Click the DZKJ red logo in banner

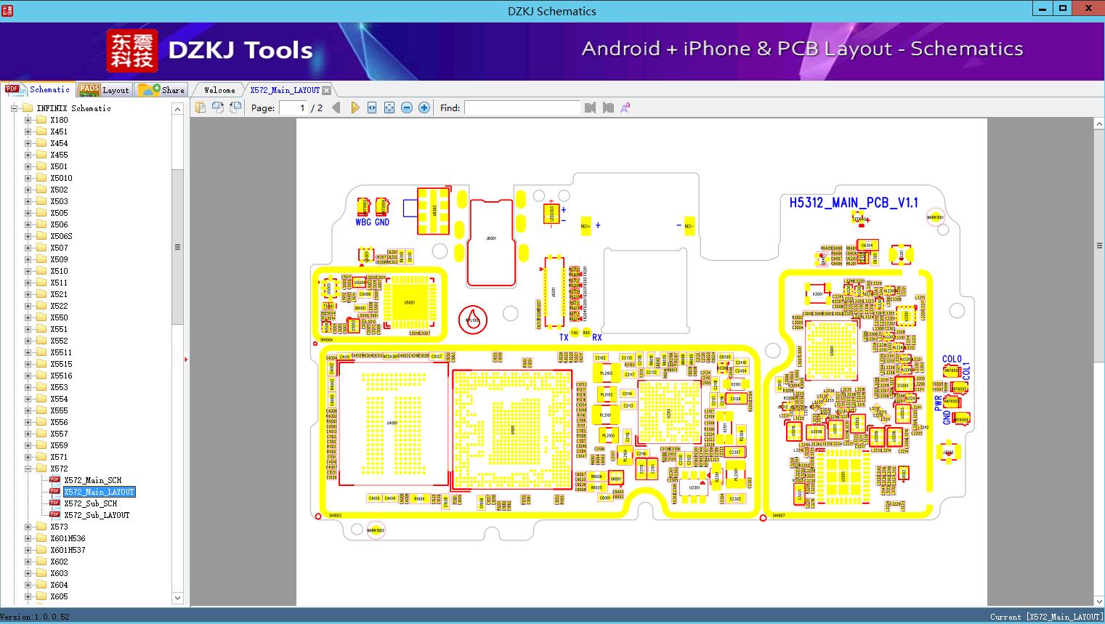tap(132, 51)
